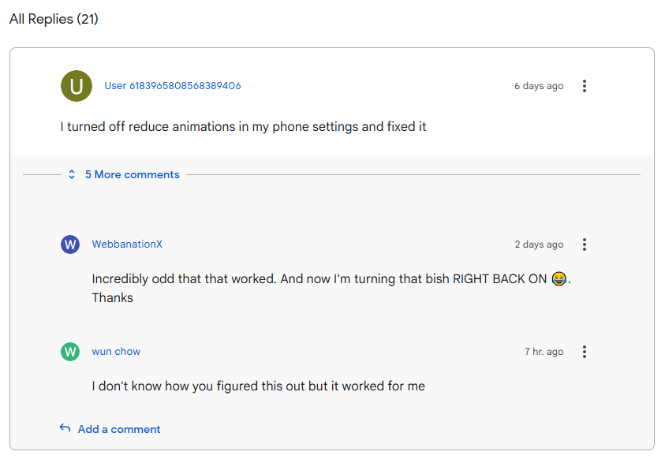Expand the 5 More comments thread
This screenshot has height=459, width=665.
coord(132,174)
